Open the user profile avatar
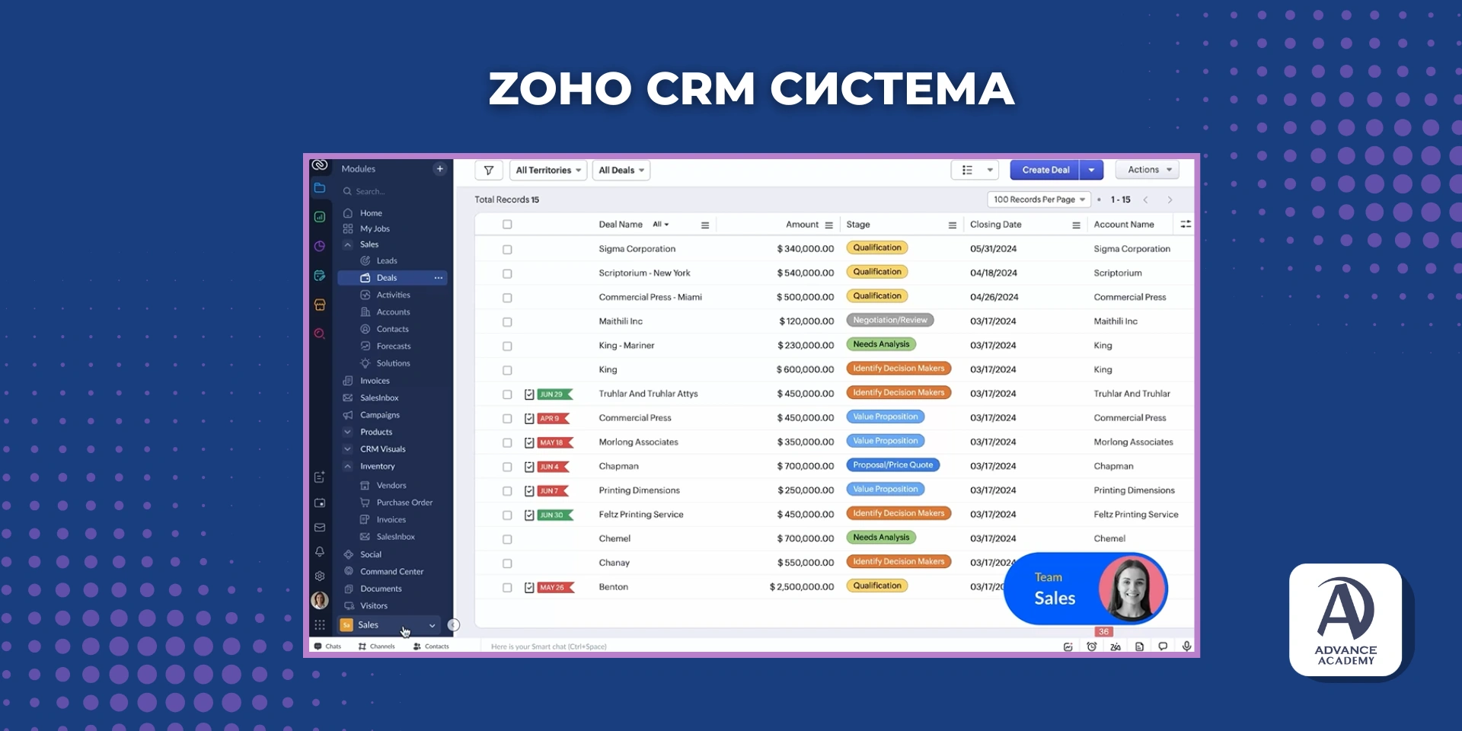The image size is (1462, 731). [320, 600]
